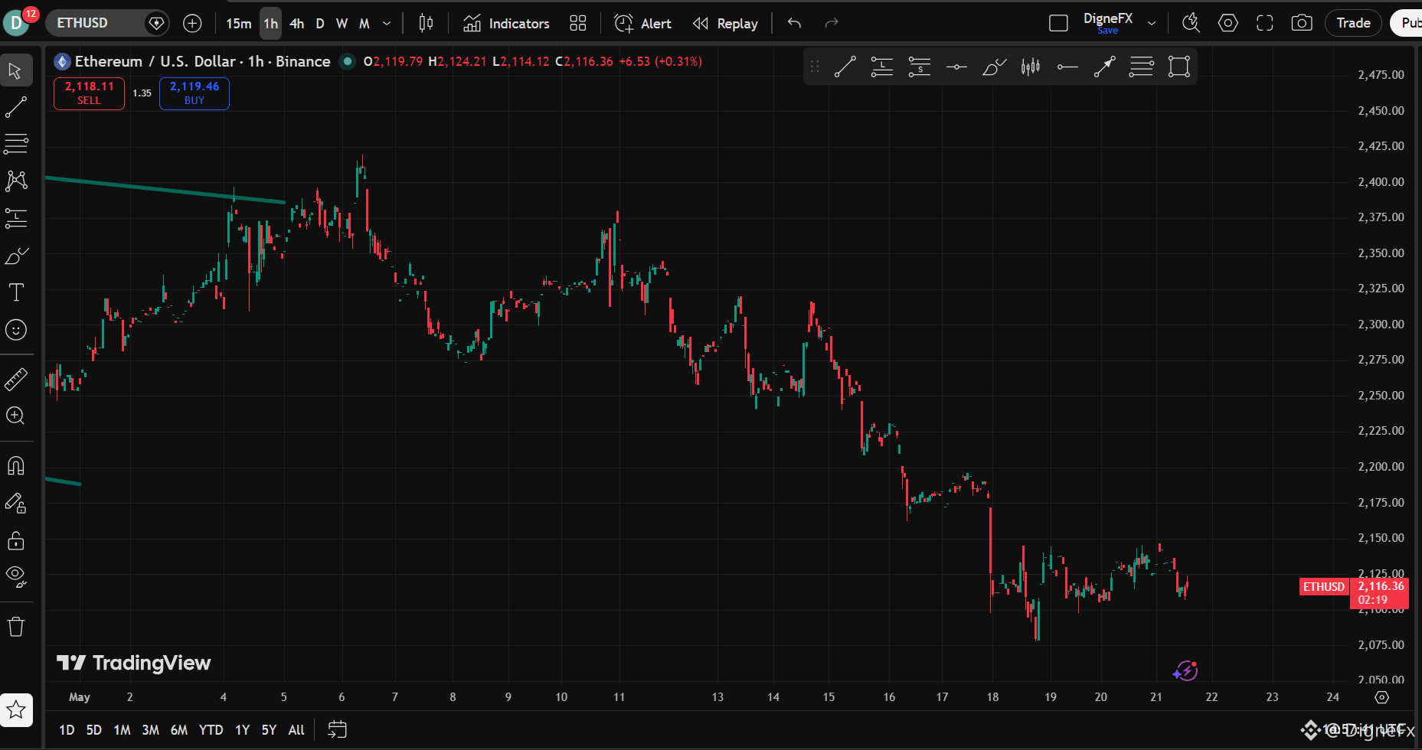Open the emoji icons tool
Viewport: 1422px width, 750px height.
(x=16, y=330)
